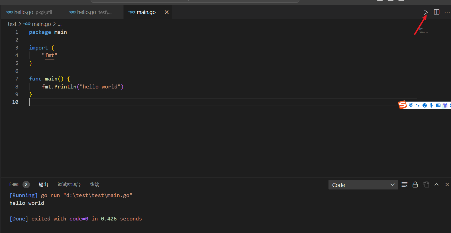Toggle output auto-scroll lock

coord(415,185)
